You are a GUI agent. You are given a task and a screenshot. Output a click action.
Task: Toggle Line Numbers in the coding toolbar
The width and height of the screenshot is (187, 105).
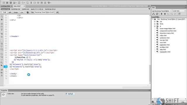click(x=2, y=41)
